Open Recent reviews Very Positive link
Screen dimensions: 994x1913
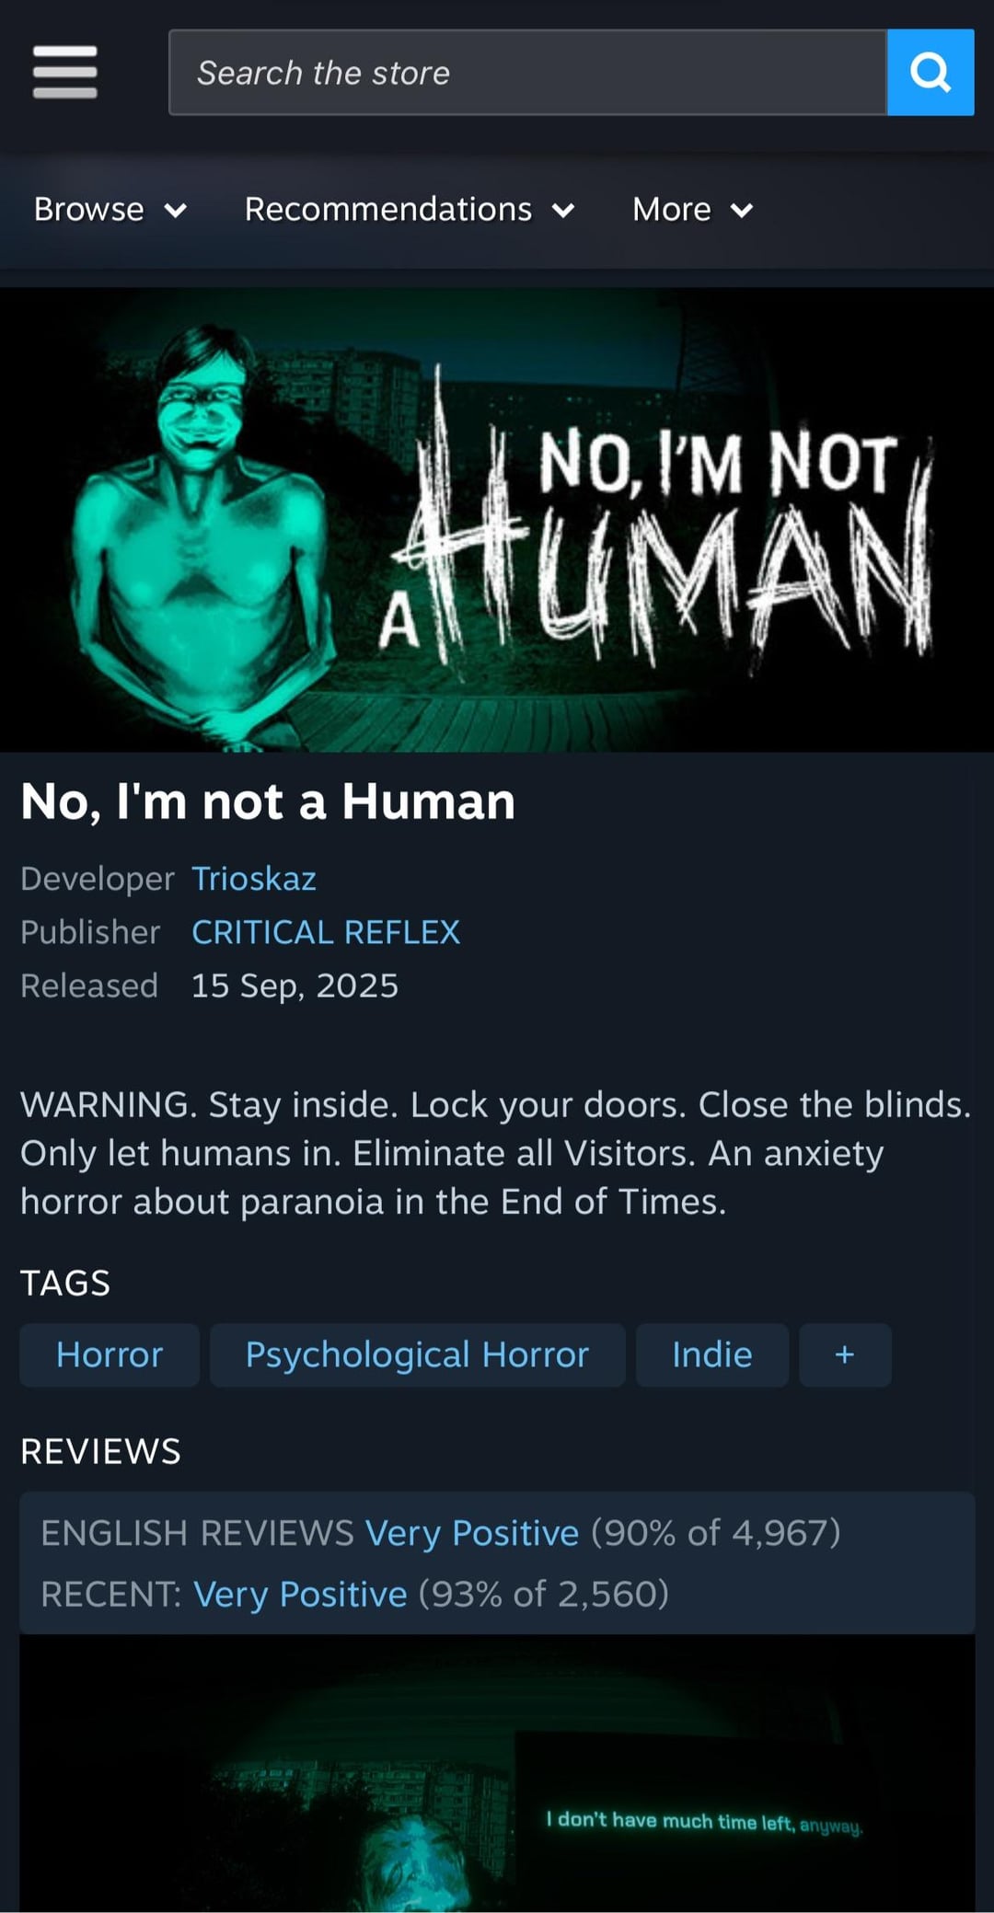[300, 1594]
